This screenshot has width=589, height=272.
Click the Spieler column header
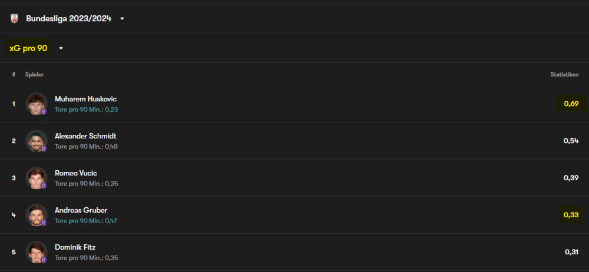pos(34,75)
